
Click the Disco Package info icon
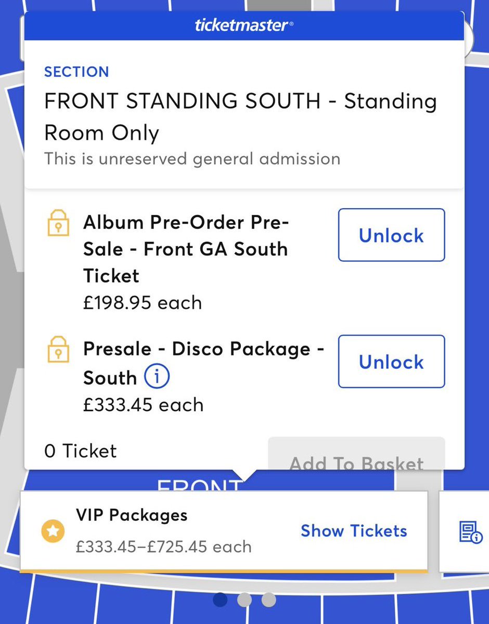157,376
